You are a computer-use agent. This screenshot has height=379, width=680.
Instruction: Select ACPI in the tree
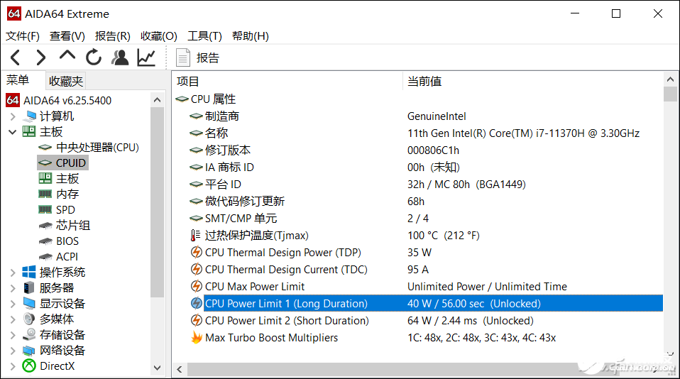tap(67, 257)
